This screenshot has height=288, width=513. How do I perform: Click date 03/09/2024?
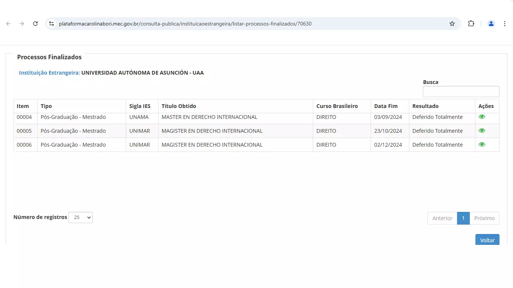(x=388, y=117)
